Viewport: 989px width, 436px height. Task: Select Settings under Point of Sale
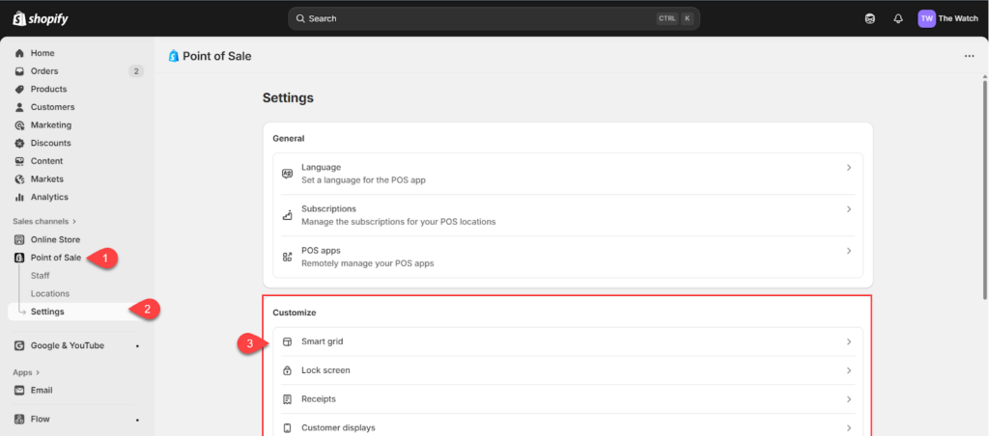point(47,312)
